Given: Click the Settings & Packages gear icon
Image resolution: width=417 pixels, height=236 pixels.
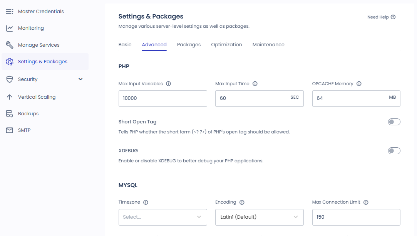Looking at the screenshot, I should point(10,62).
